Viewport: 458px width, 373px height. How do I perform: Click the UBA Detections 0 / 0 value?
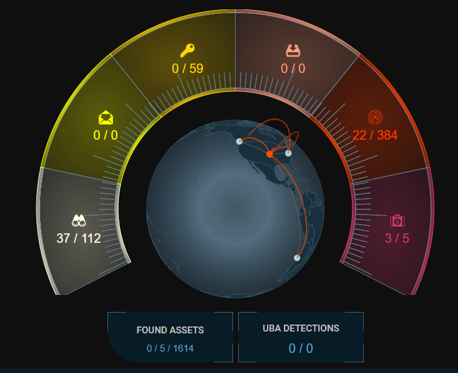(301, 348)
